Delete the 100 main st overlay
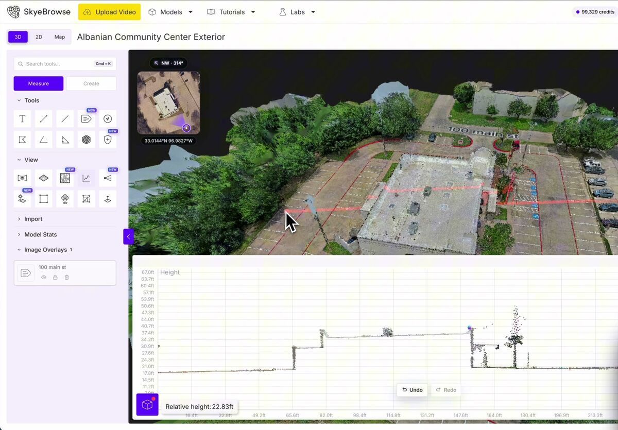Screen dimensions: 618x430 click(66, 277)
